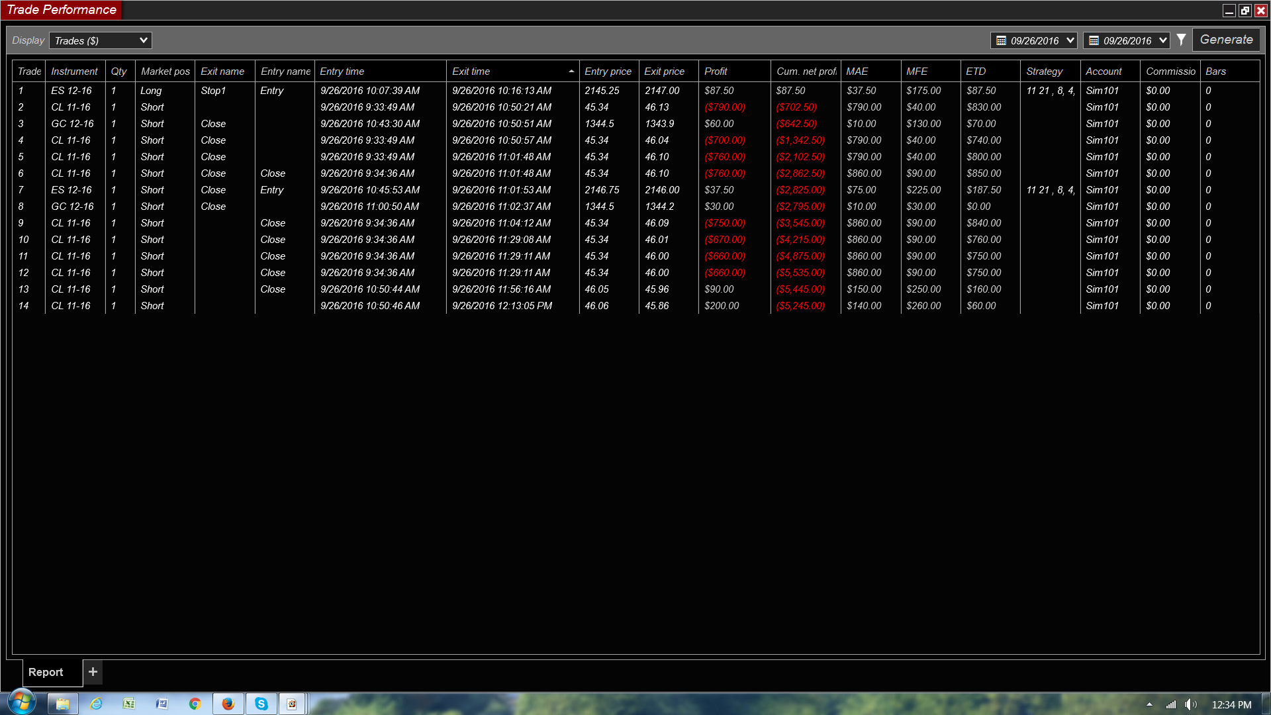The image size is (1271, 715).
Task: Sort by the Profit column header
Action: (x=716, y=71)
